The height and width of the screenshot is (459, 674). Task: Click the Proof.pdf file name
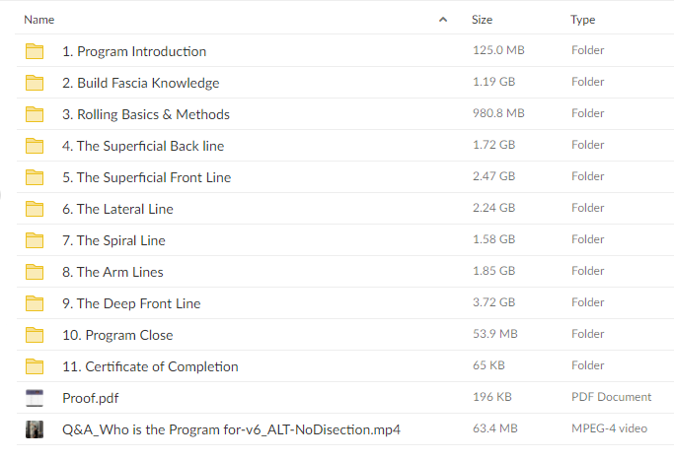[90, 398]
